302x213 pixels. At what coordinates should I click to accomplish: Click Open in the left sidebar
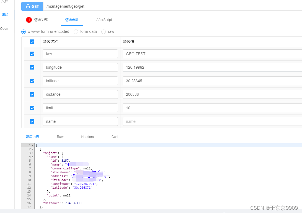pos(4,28)
